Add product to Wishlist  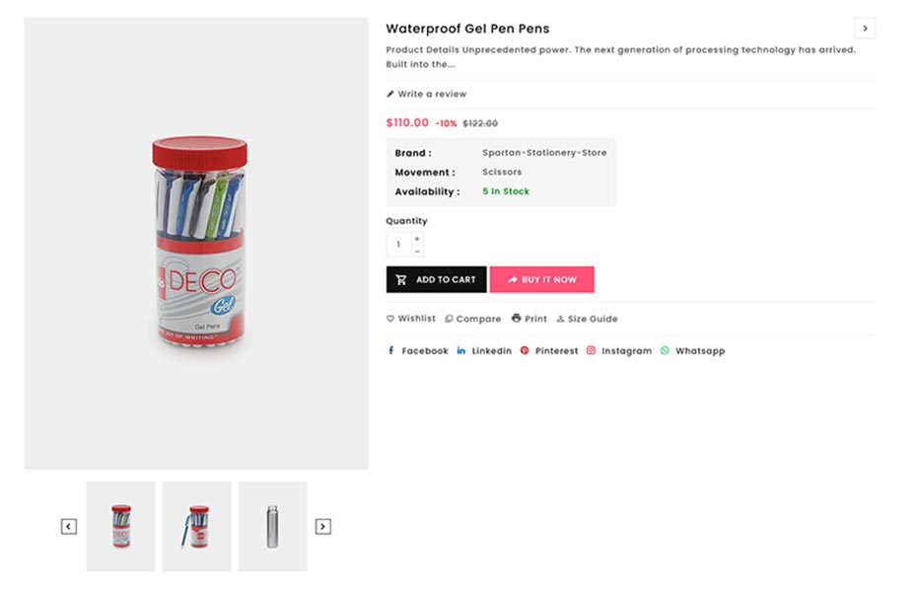pos(410,319)
